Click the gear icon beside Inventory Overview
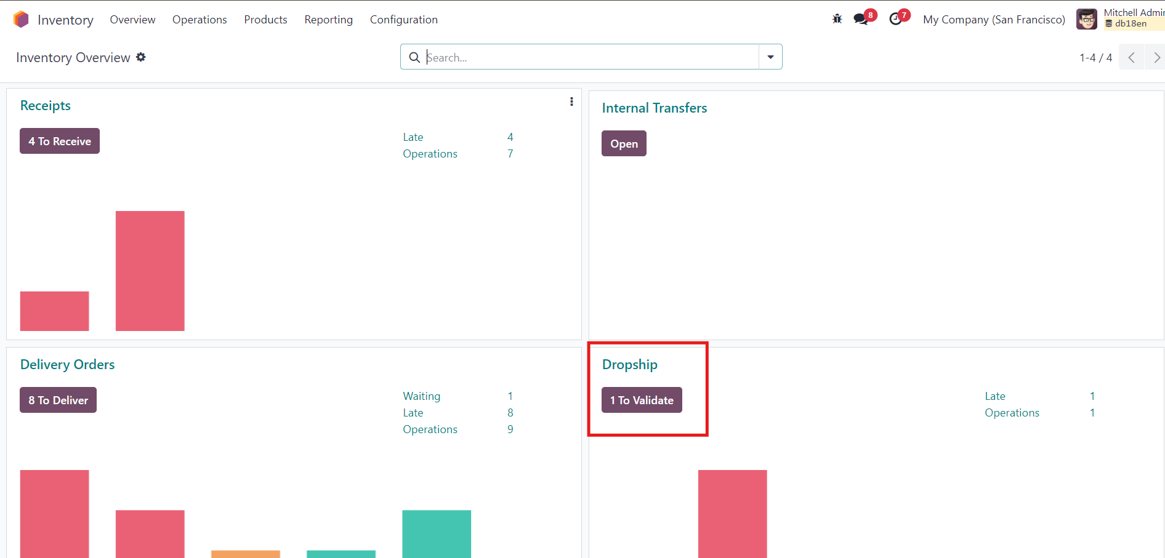Image resolution: width=1165 pixels, height=558 pixels. coord(141,57)
